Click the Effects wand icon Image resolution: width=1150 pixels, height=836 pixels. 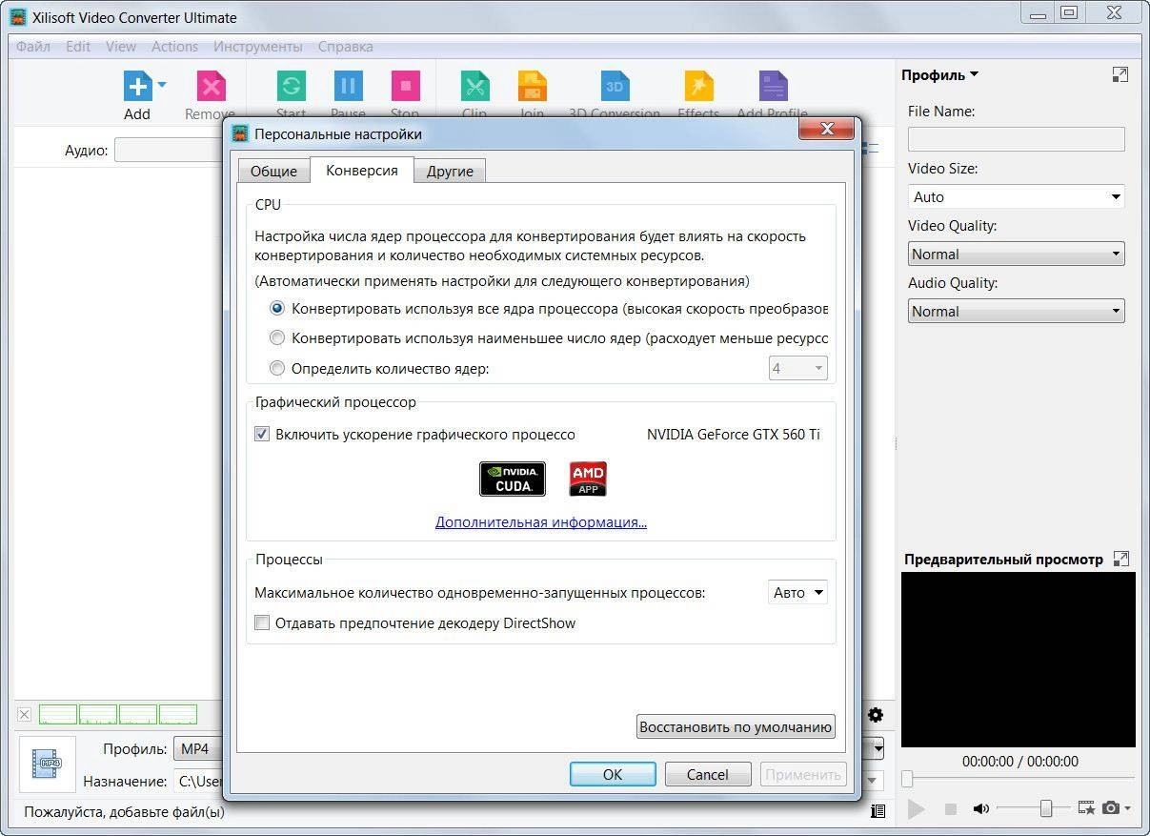[x=698, y=86]
